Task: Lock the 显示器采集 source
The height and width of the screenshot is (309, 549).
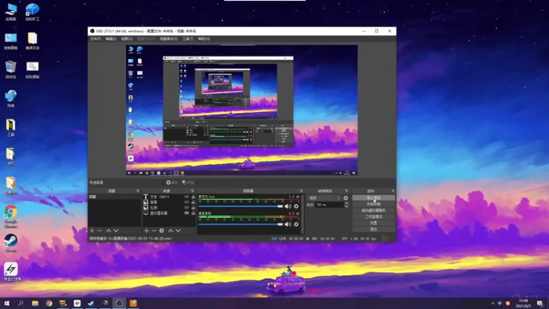Action: click(193, 213)
